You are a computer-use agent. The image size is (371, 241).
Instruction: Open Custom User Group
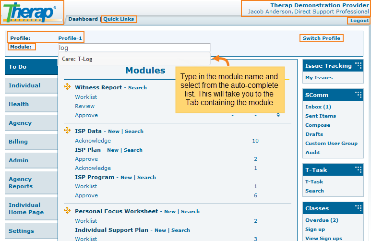click(331, 144)
